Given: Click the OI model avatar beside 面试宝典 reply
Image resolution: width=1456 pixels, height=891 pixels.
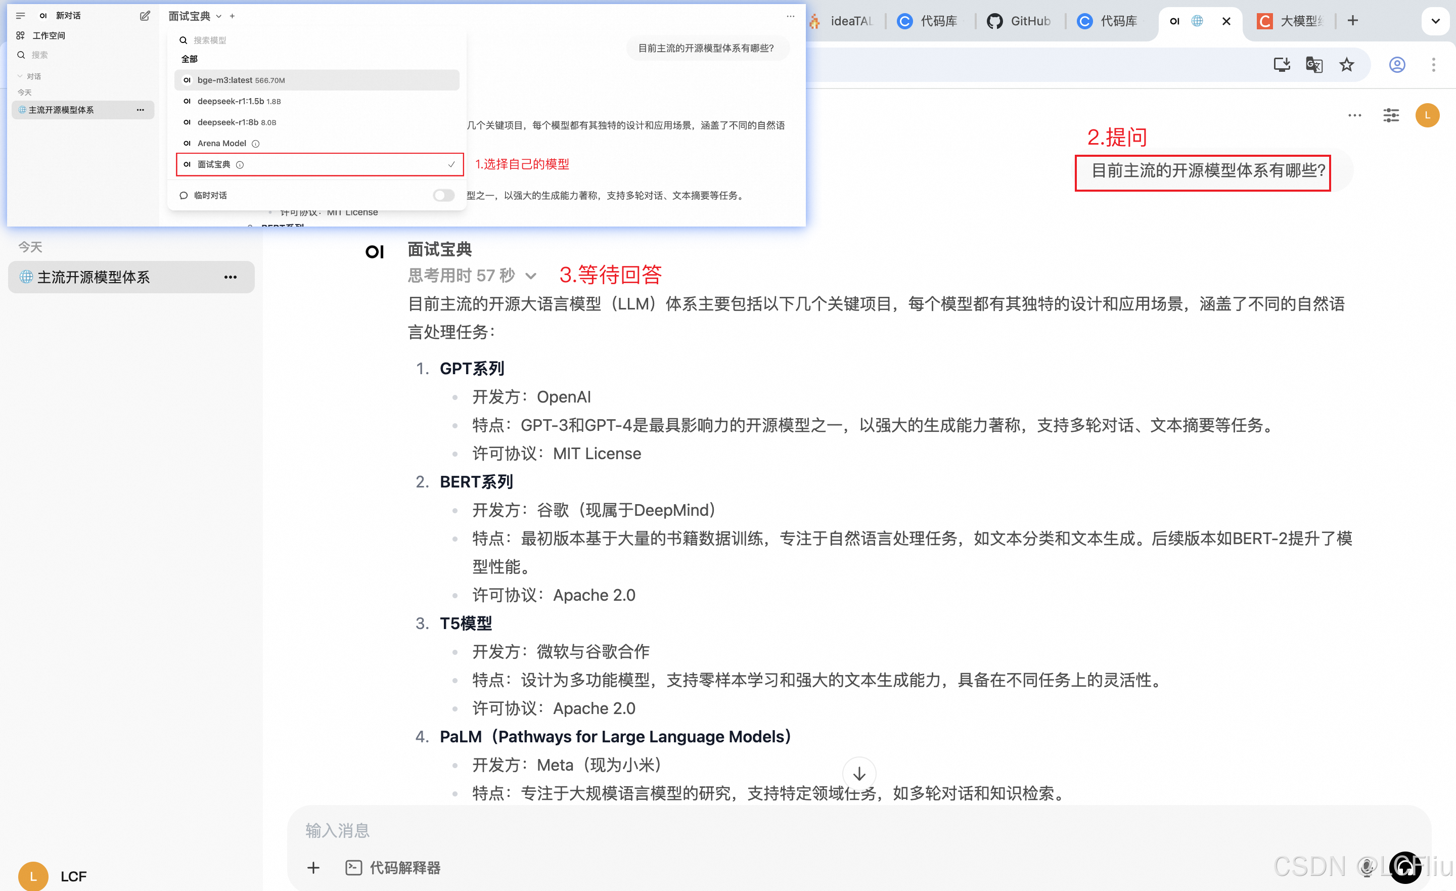Looking at the screenshot, I should [x=375, y=252].
